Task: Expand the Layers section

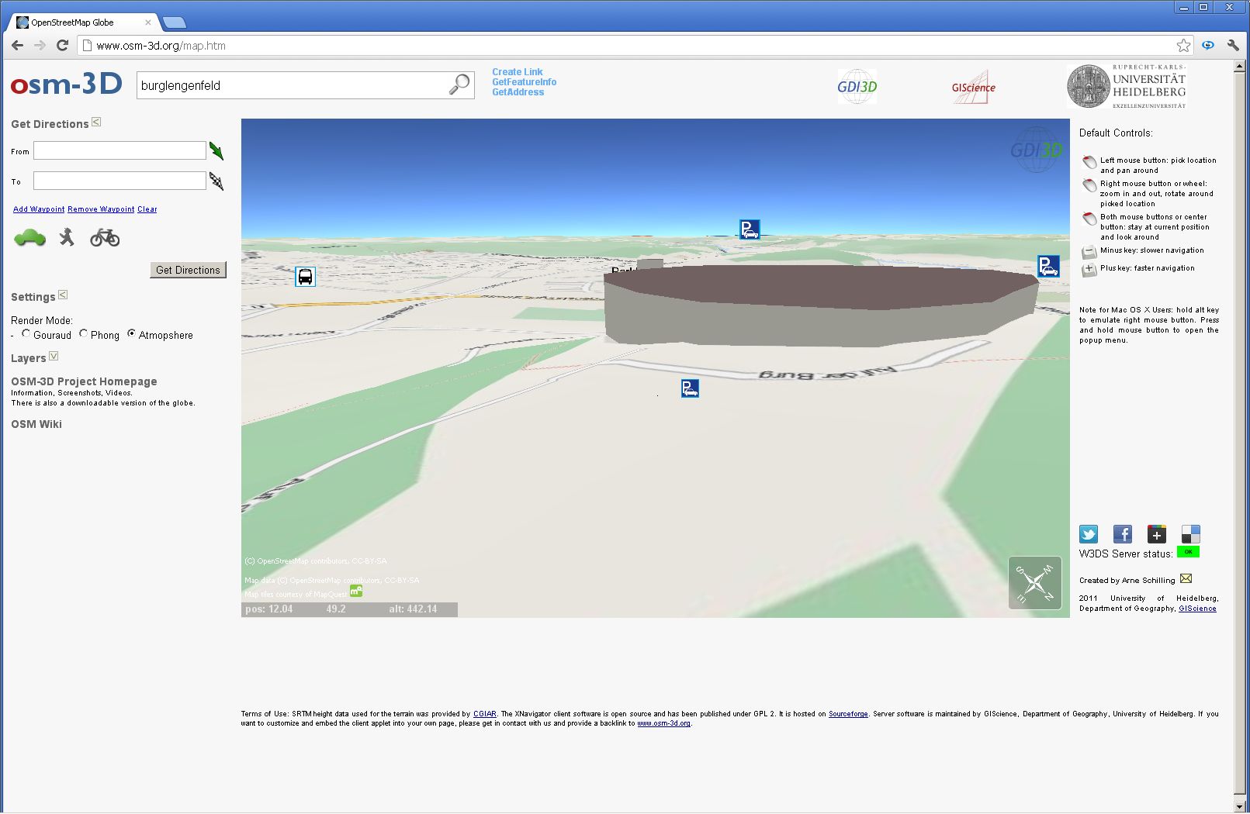Action: [x=54, y=357]
